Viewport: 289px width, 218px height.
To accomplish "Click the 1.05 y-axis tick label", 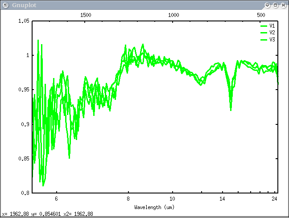I will [x=24, y=21].
